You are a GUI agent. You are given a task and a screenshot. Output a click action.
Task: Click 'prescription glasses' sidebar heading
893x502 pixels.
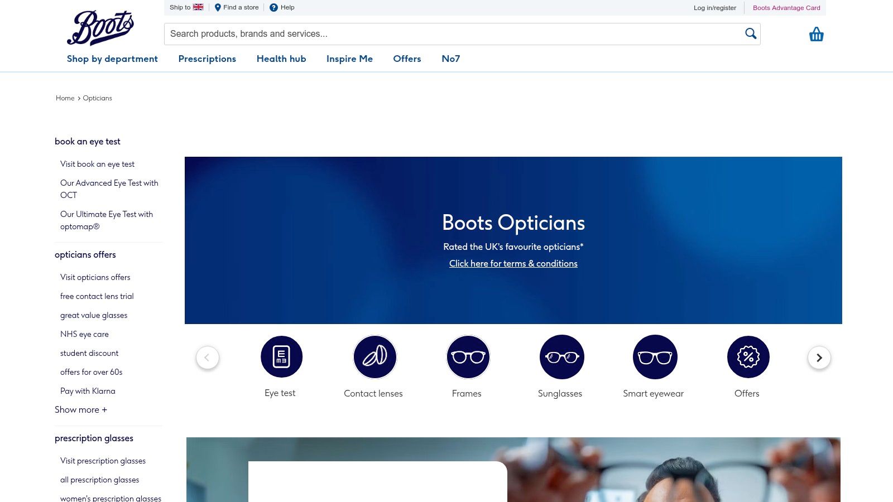point(94,438)
